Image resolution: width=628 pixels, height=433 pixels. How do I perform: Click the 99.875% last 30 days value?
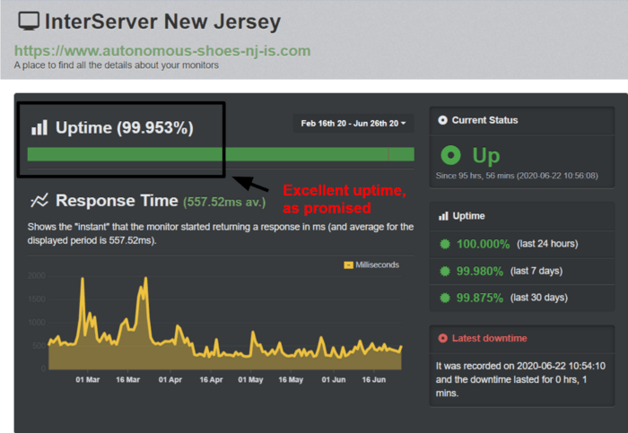[480, 298]
